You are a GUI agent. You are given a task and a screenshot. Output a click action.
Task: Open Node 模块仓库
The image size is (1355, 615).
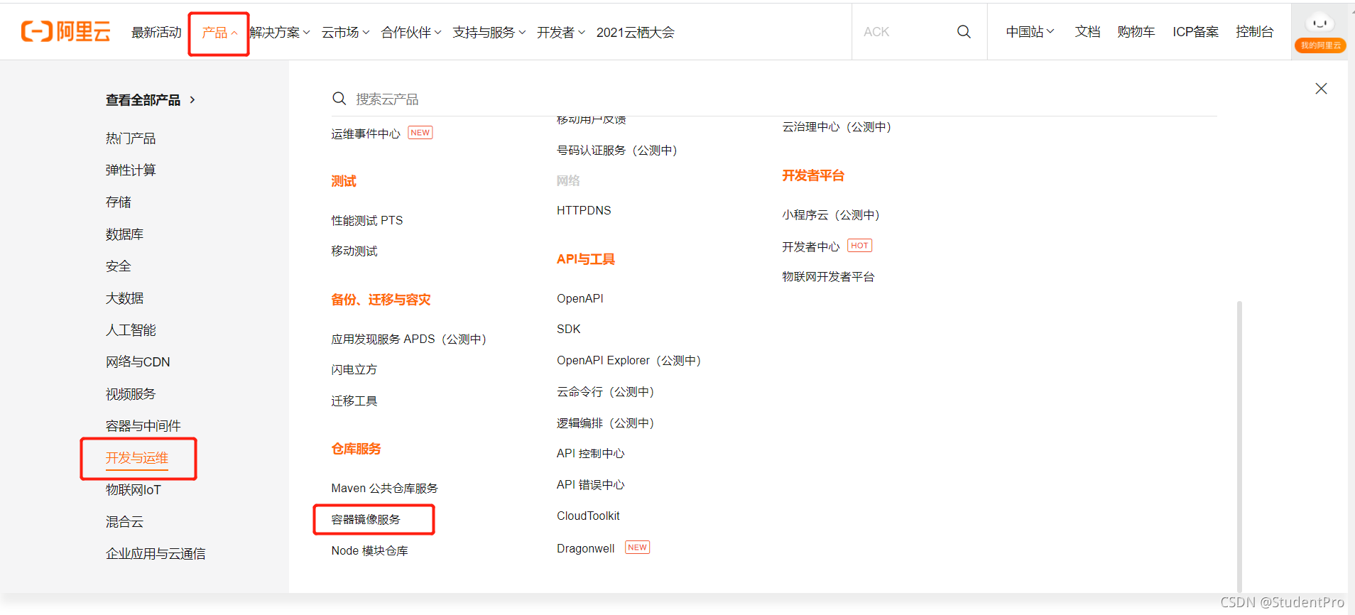[370, 551]
